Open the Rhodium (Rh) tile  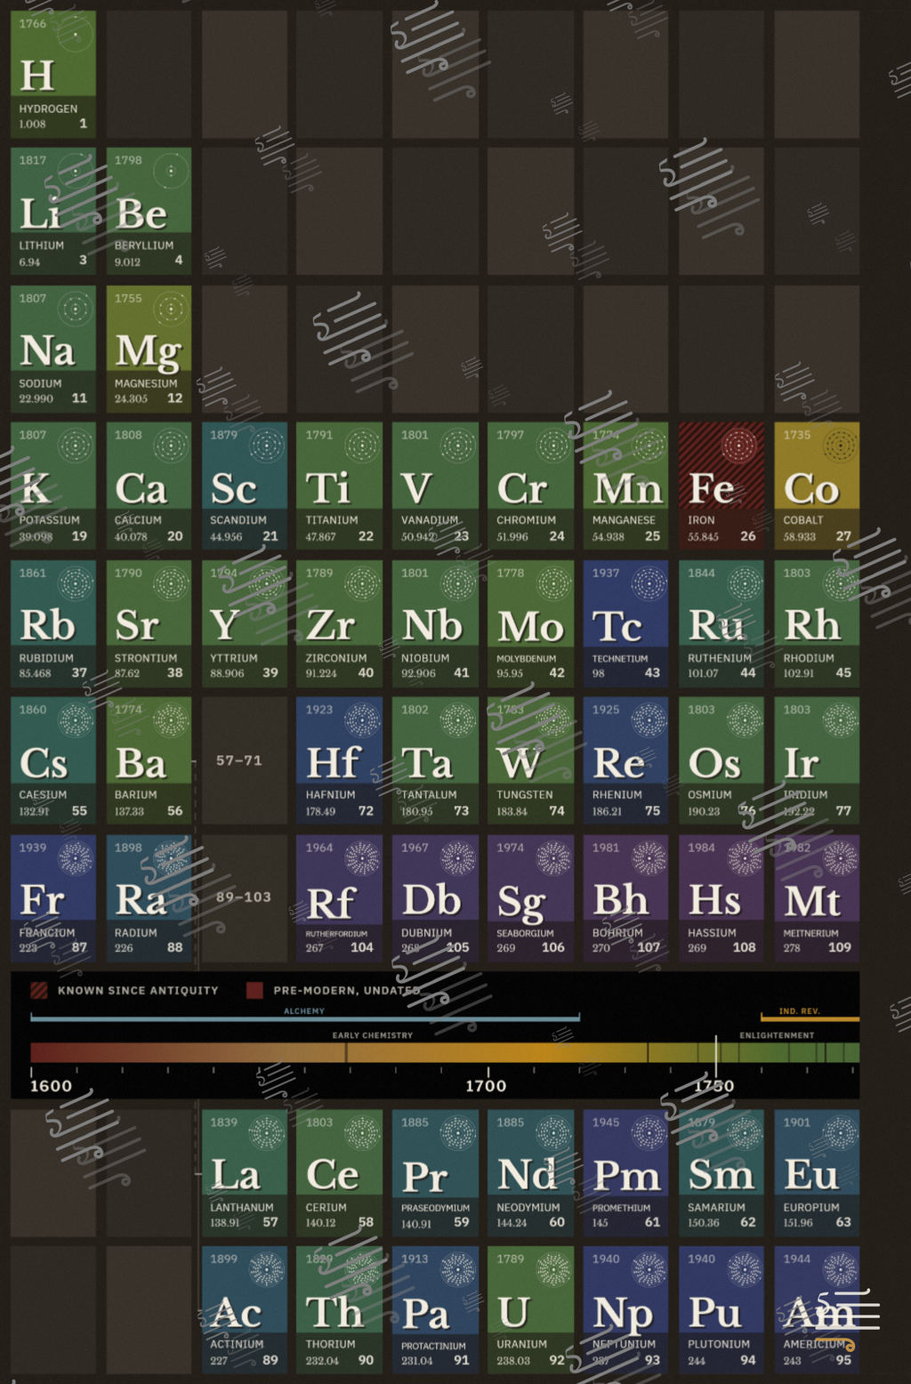coord(817,624)
